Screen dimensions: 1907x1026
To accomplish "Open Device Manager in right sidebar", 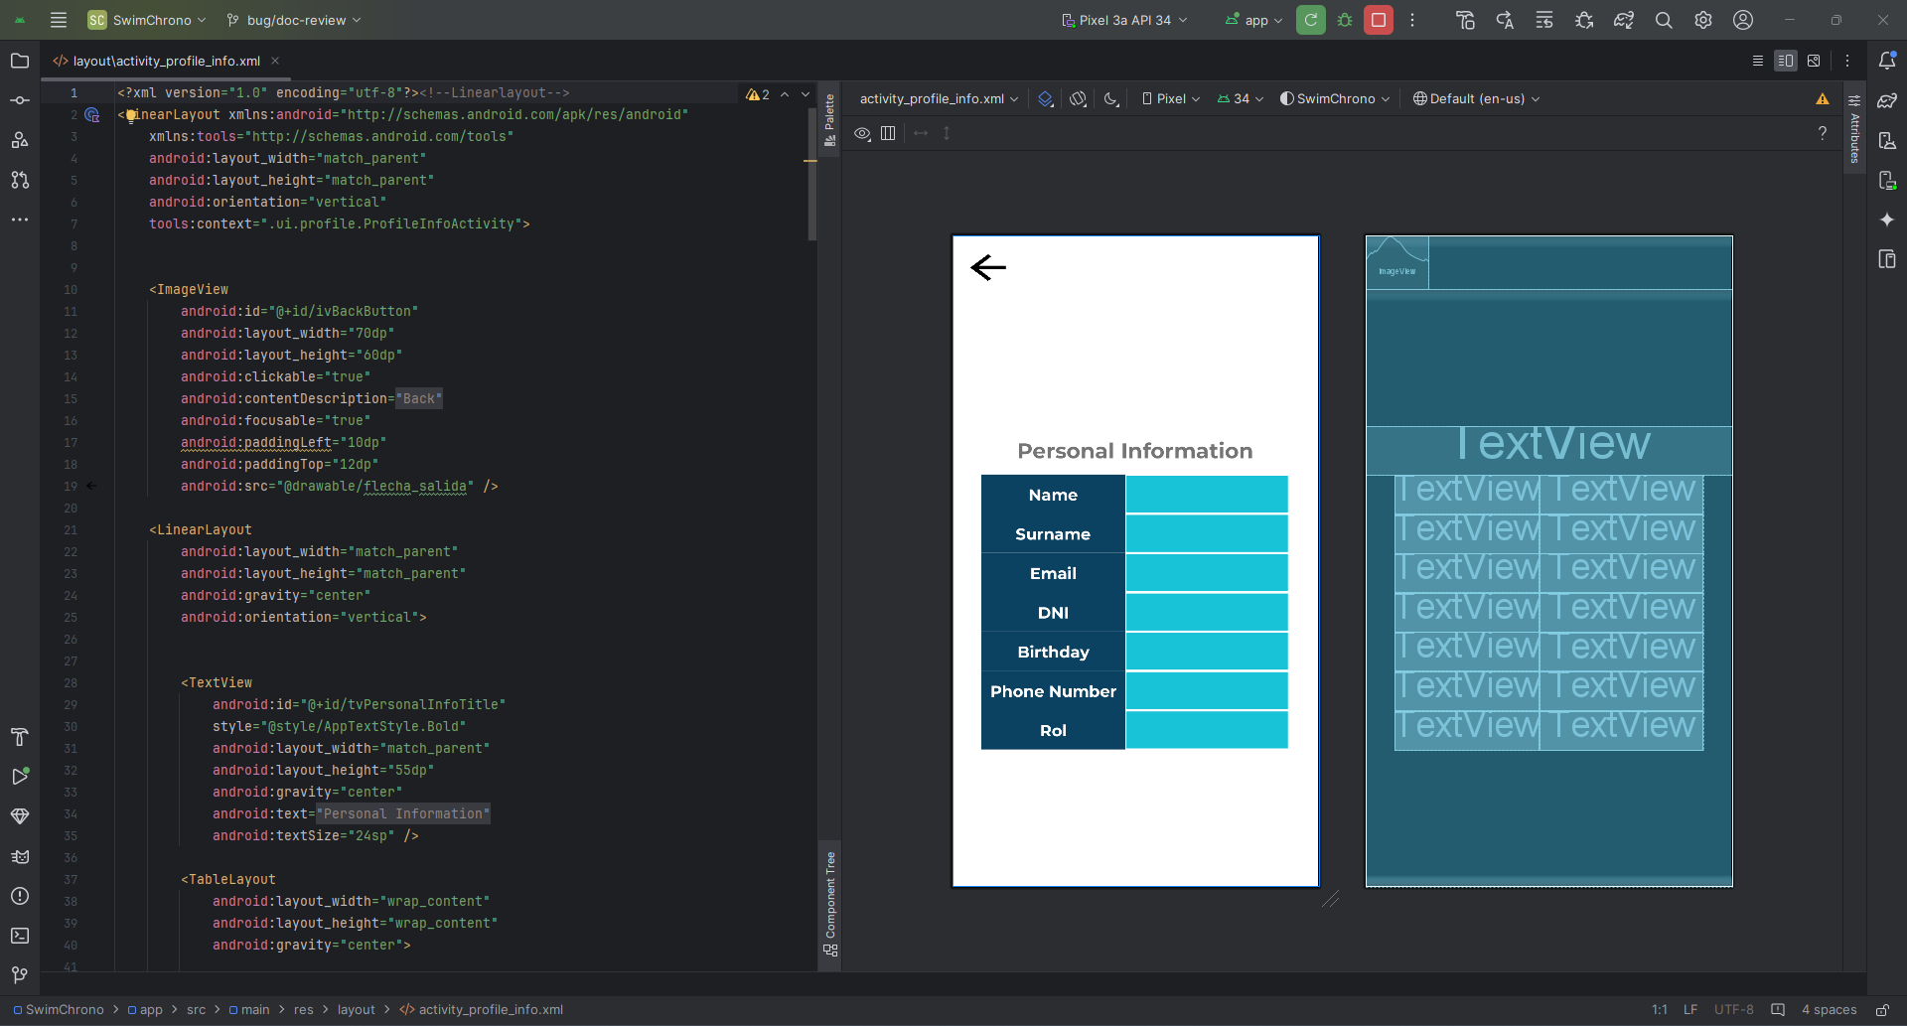I will (1887, 140).
